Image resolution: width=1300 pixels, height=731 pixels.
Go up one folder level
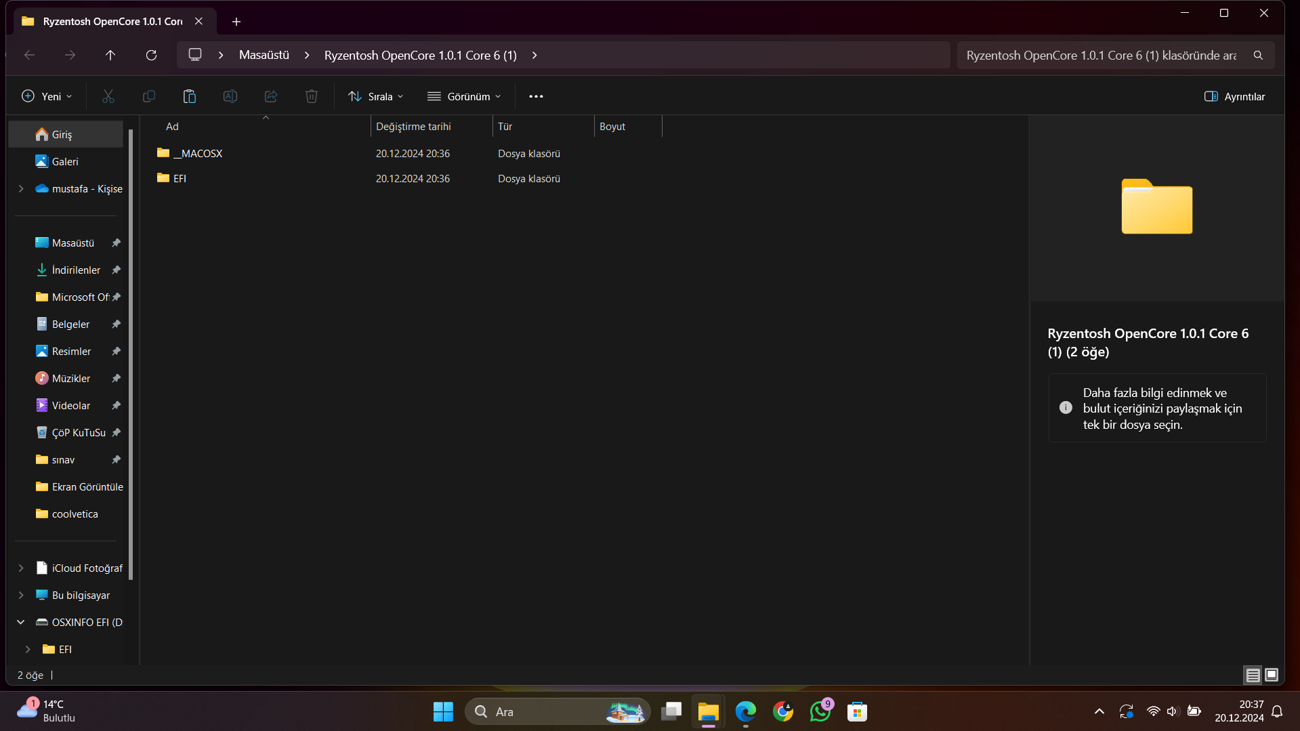(110, 55)
